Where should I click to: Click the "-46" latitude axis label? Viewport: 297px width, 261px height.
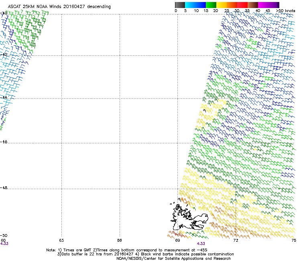coord(4,142)
